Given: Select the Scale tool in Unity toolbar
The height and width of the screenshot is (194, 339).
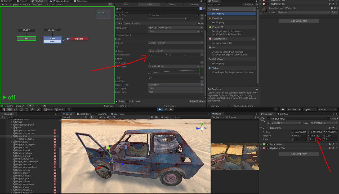Looking at the screenshot, I should click(x=21, y=109).
